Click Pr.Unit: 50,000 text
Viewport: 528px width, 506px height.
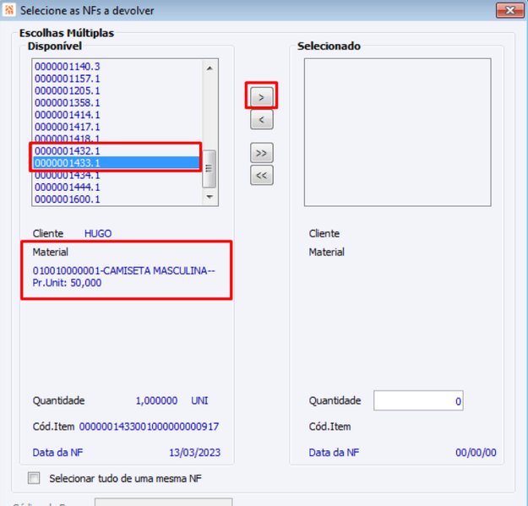[67, 283]
